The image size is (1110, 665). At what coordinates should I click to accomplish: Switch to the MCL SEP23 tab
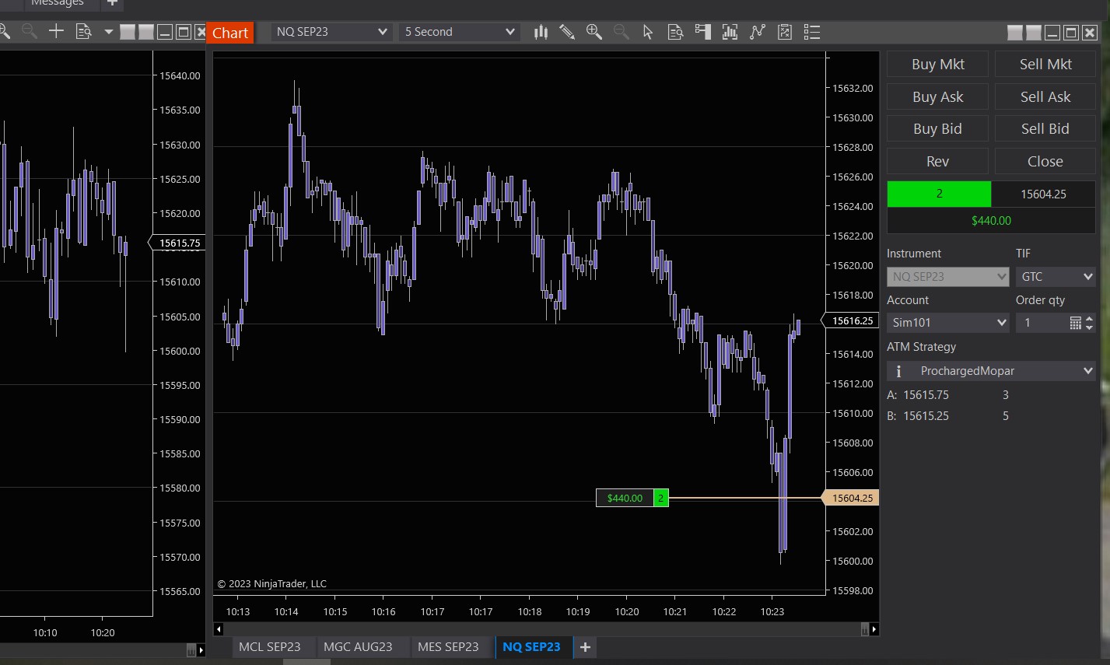coord(270,647)
